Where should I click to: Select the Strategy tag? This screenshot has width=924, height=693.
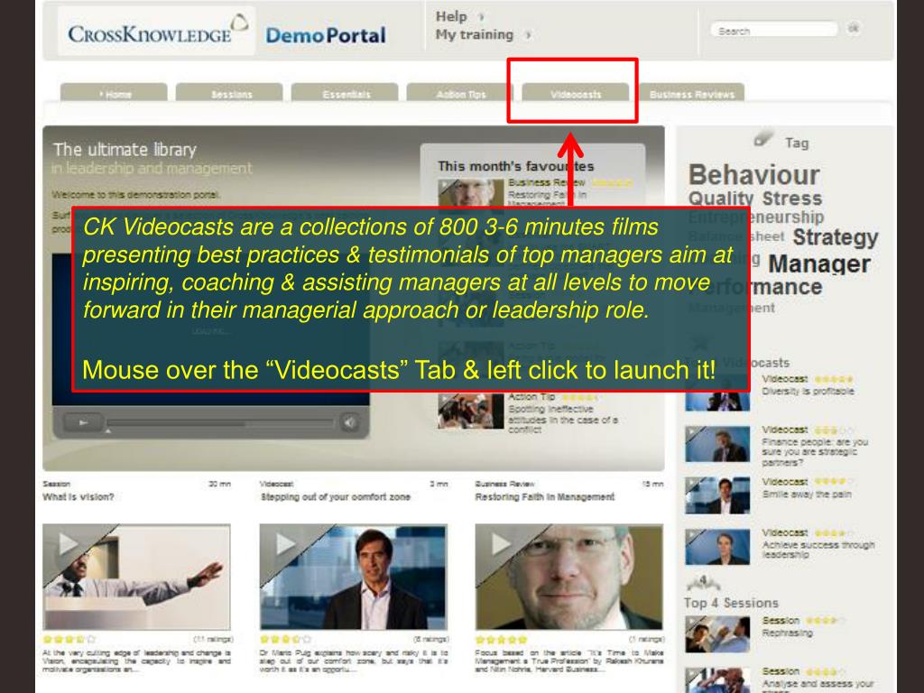click(x=835, y=237)
